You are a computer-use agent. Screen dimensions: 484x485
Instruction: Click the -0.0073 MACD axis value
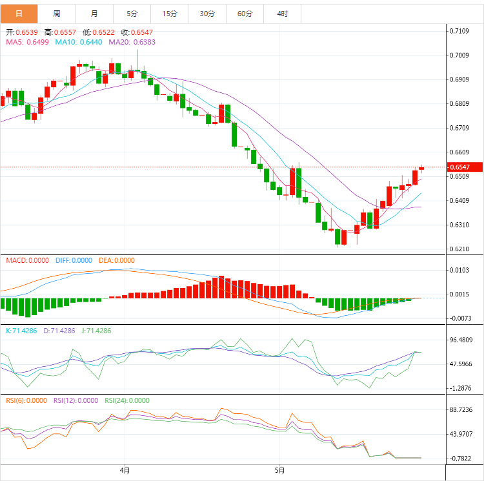point(460,318)
